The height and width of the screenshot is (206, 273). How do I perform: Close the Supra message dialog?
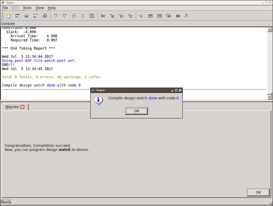(180, 90)
